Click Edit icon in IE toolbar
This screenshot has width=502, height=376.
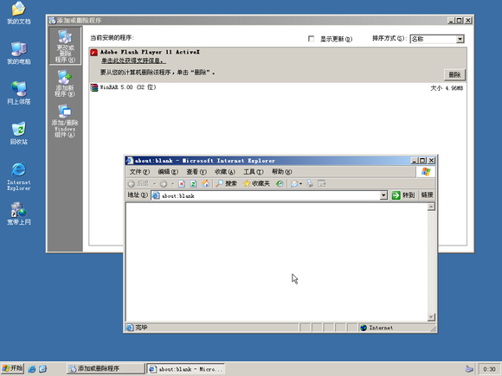click(321, 183)
